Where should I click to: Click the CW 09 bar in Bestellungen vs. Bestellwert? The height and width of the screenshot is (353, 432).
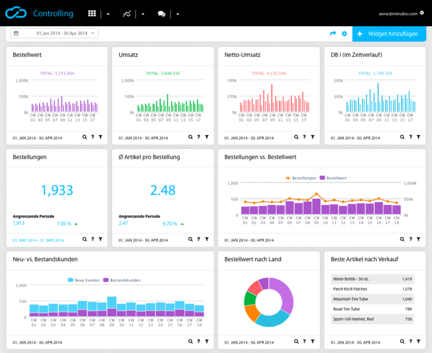click(316, 206)
